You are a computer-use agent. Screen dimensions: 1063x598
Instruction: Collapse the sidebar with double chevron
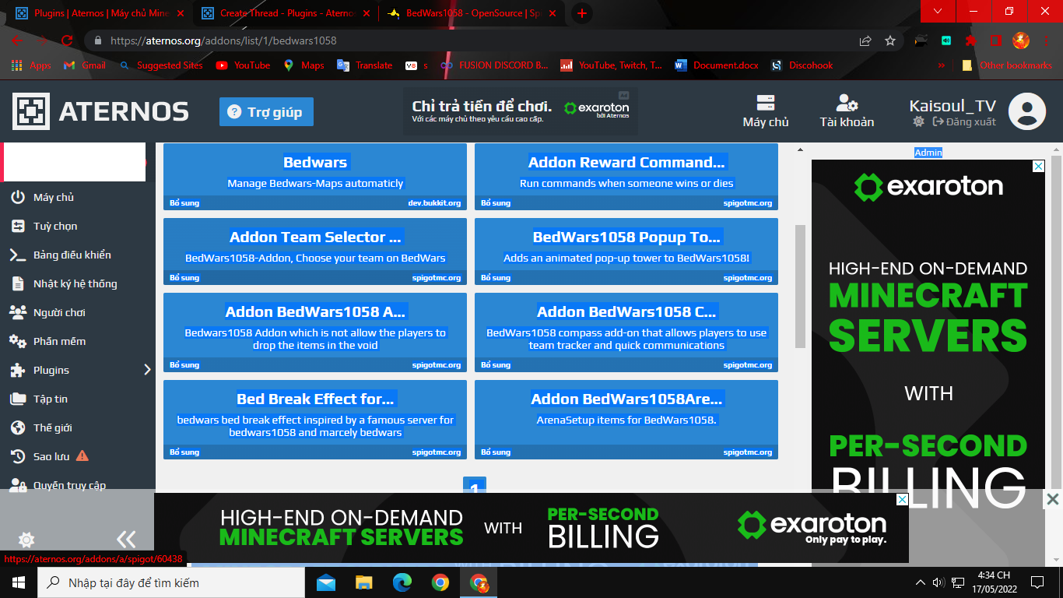(126, 539)
